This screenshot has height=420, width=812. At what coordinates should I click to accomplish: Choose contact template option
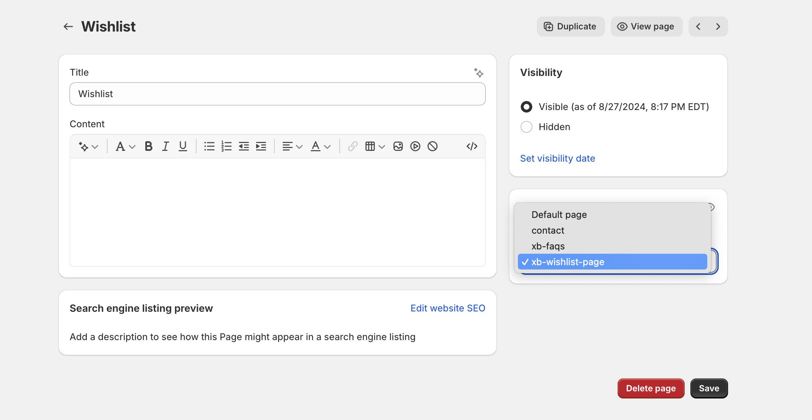(612, 230)
